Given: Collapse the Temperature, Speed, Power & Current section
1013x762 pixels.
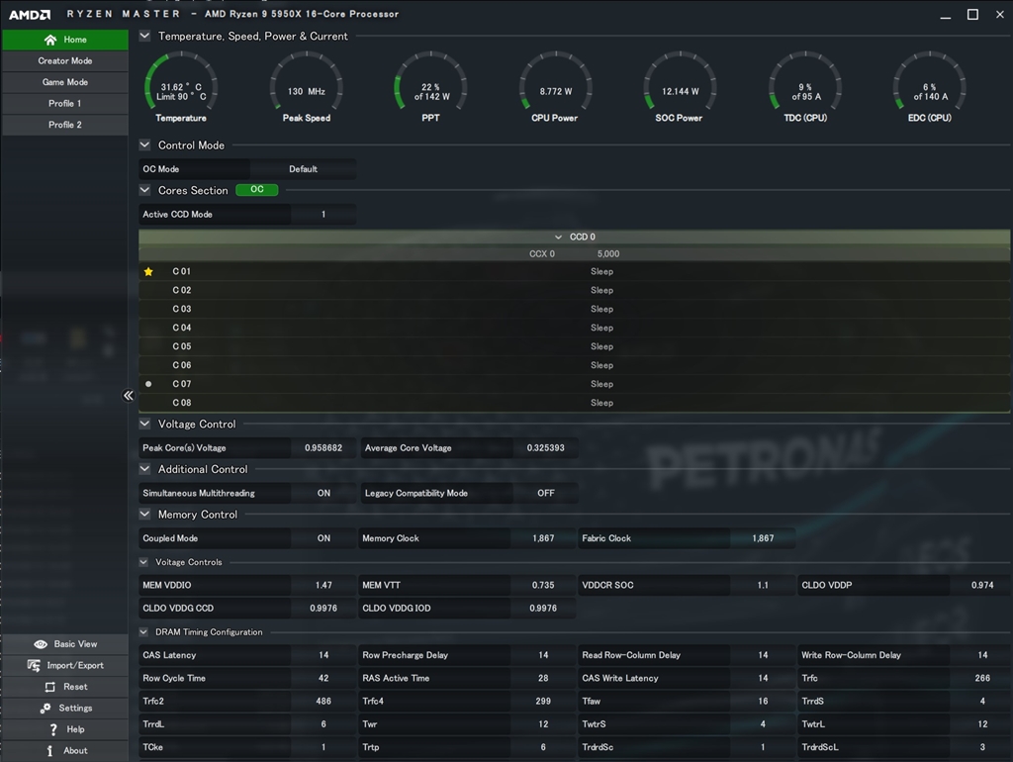Looking at the screenshot, I should tap(145, 36).
